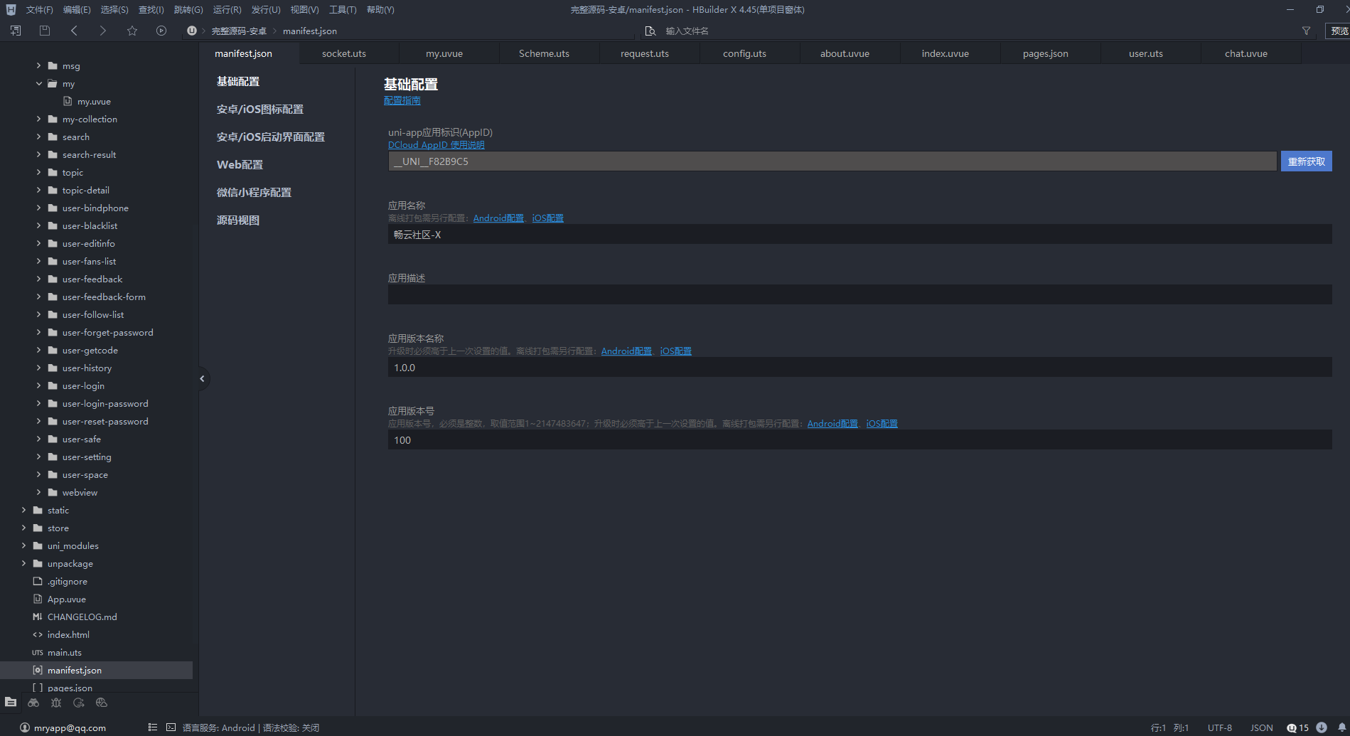Select CHANGELOG.md in file tree

point(82,617)
